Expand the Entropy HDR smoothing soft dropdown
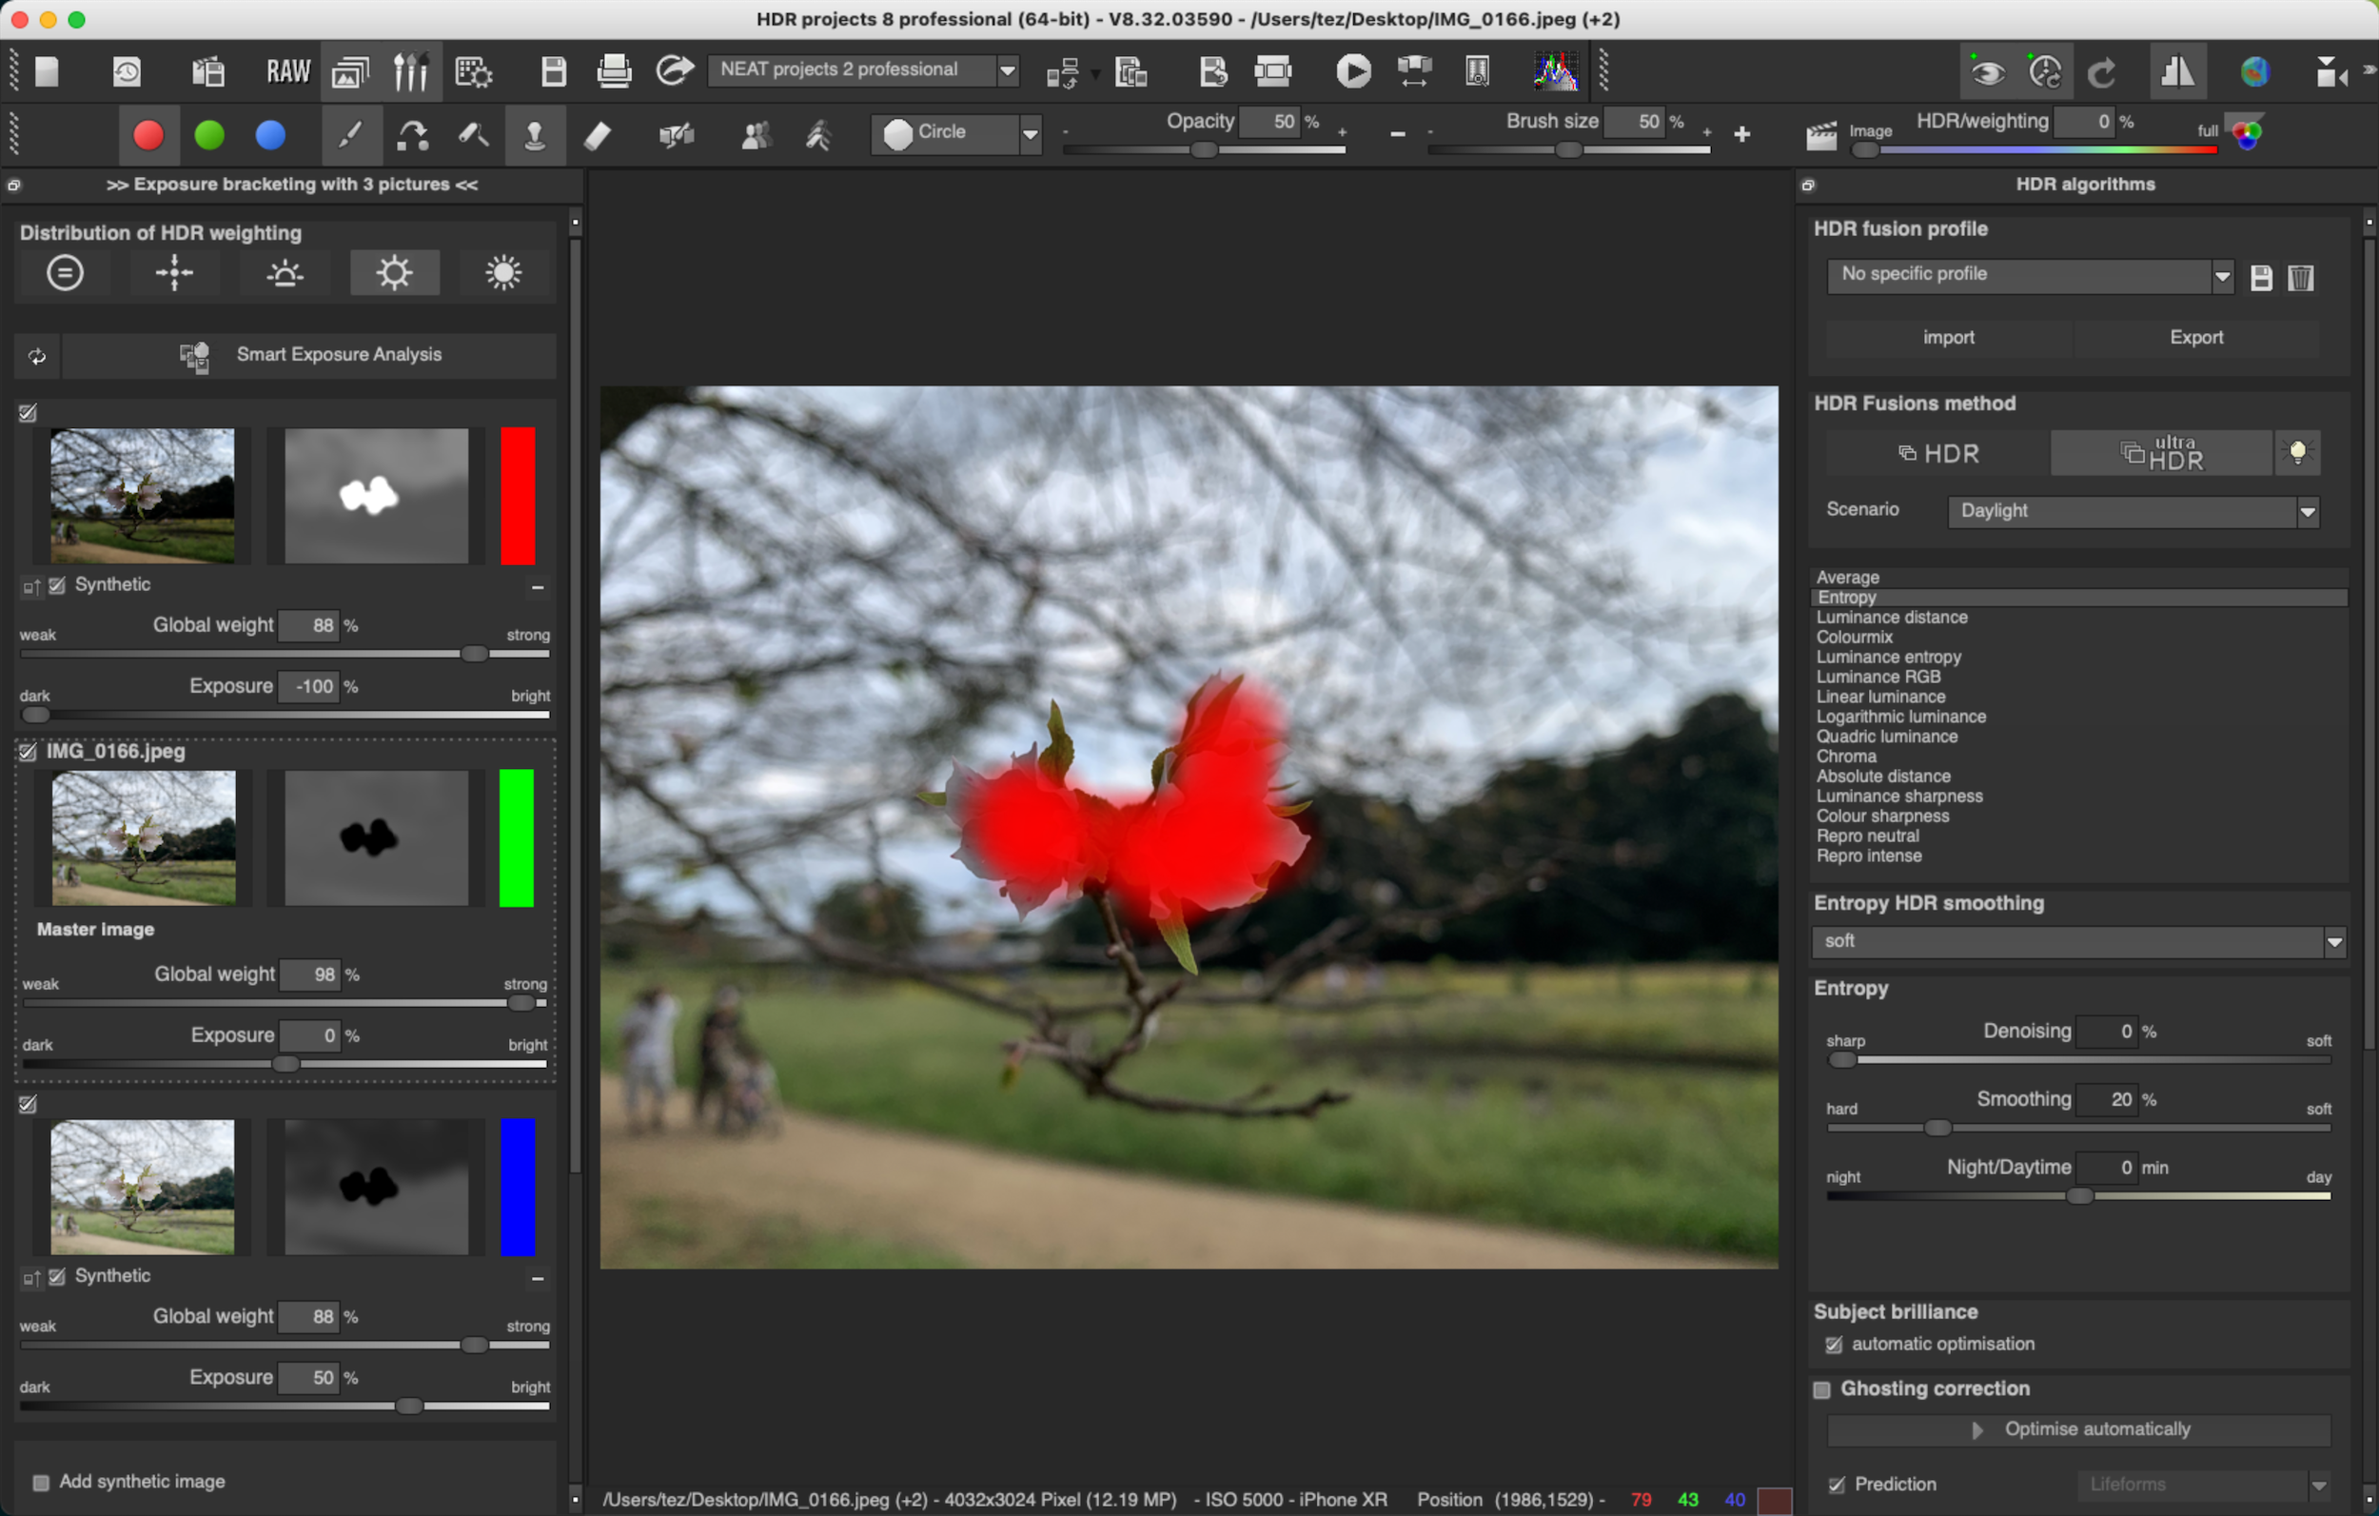The width and height of the screenshot is (2379, 1516). (x=2077, y=942)
